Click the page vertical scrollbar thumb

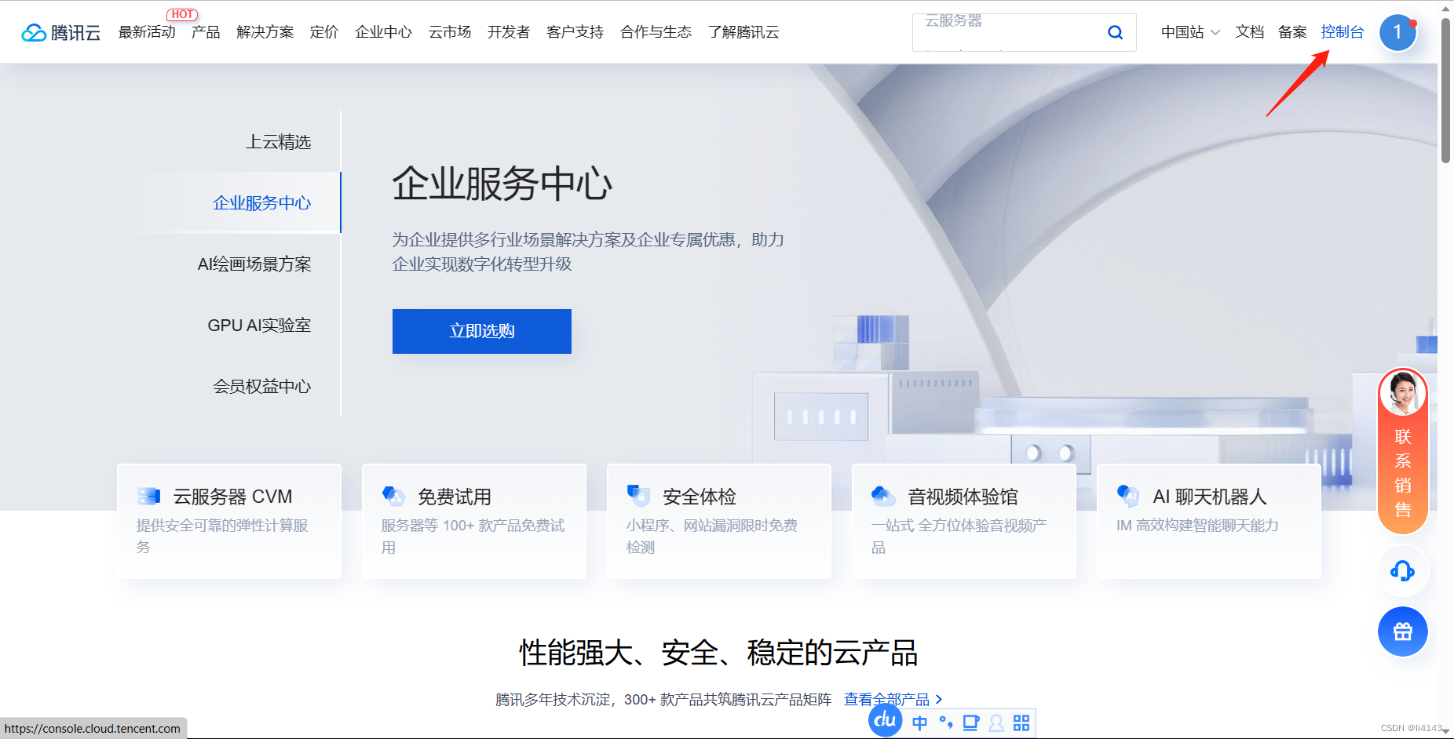click(x=1446, y=90)
